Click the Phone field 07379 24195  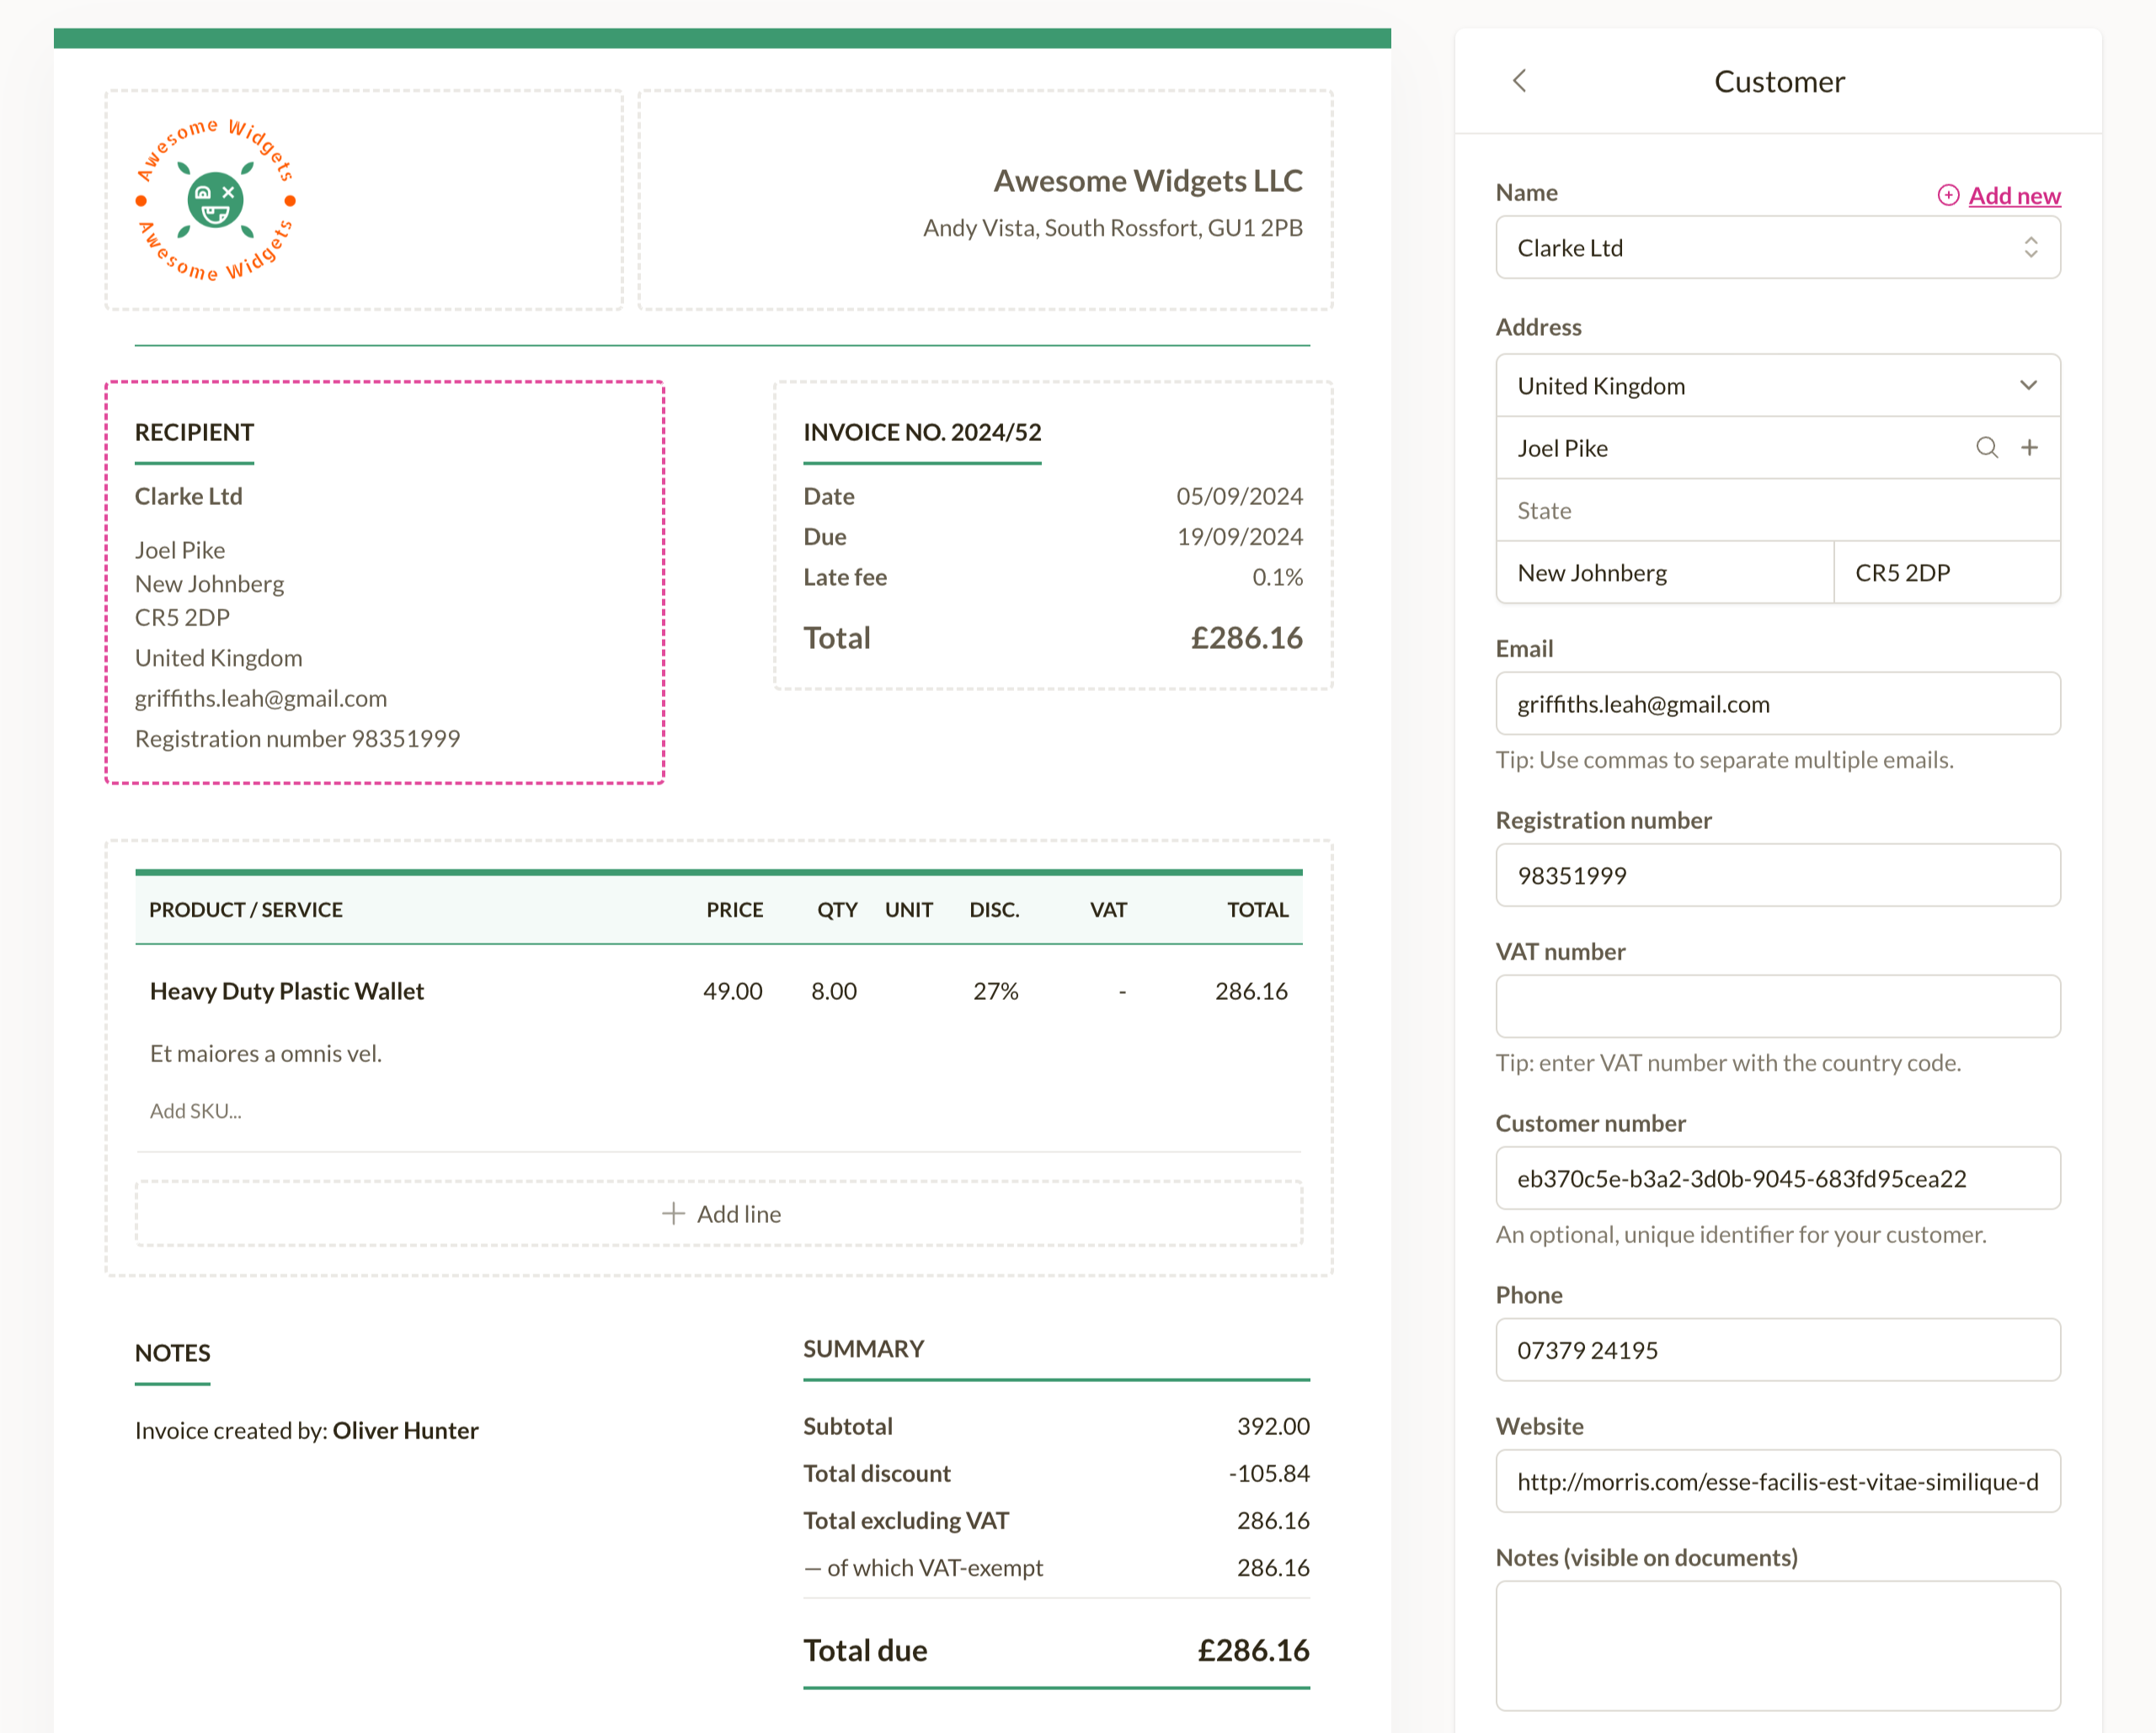1777,1350
